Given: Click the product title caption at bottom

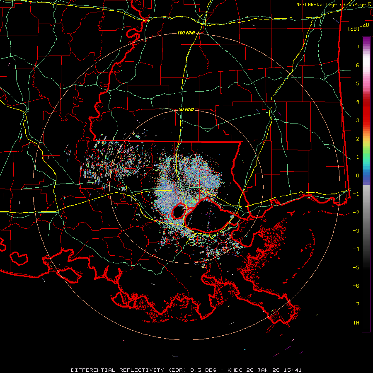Looking at the screenshot, I should (186, 370).
